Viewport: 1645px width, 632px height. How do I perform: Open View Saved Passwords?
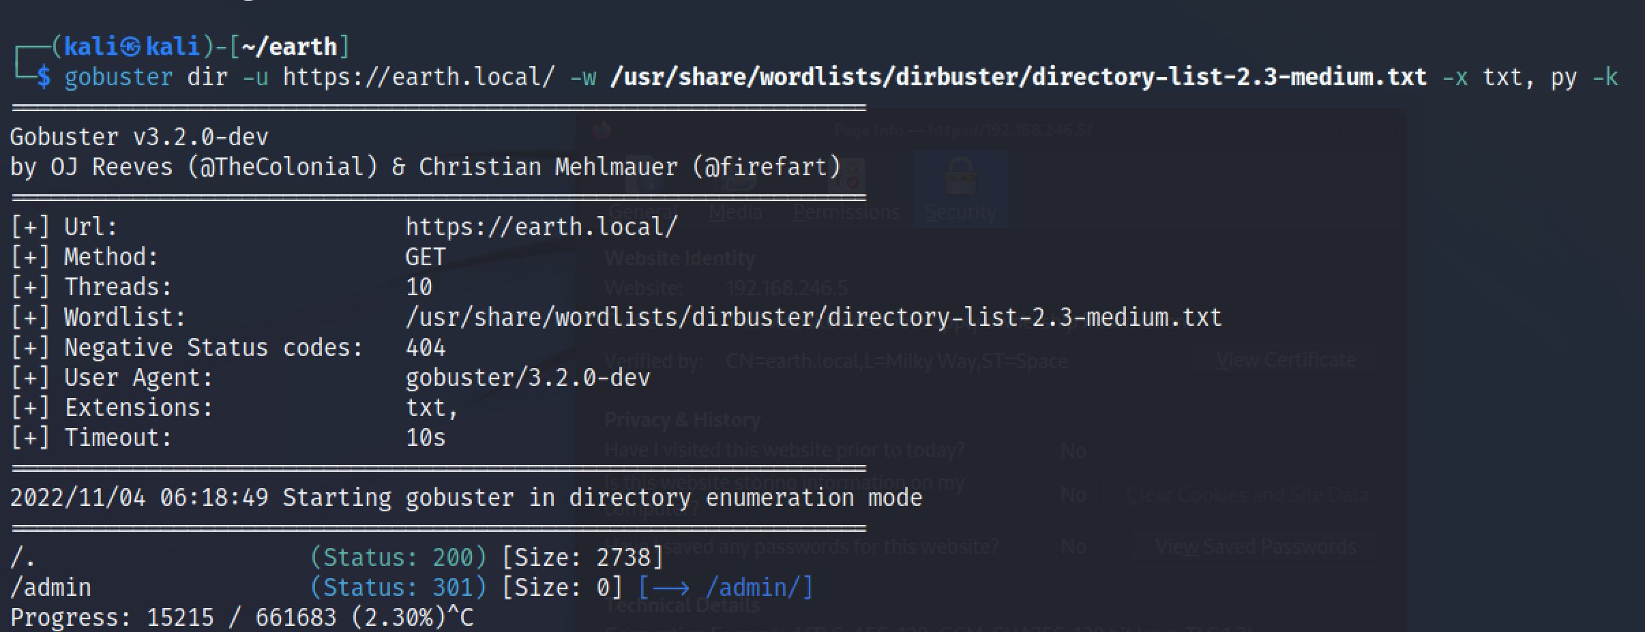(1256, 546)
